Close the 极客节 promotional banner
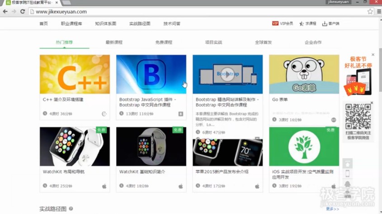 (373, 55)
